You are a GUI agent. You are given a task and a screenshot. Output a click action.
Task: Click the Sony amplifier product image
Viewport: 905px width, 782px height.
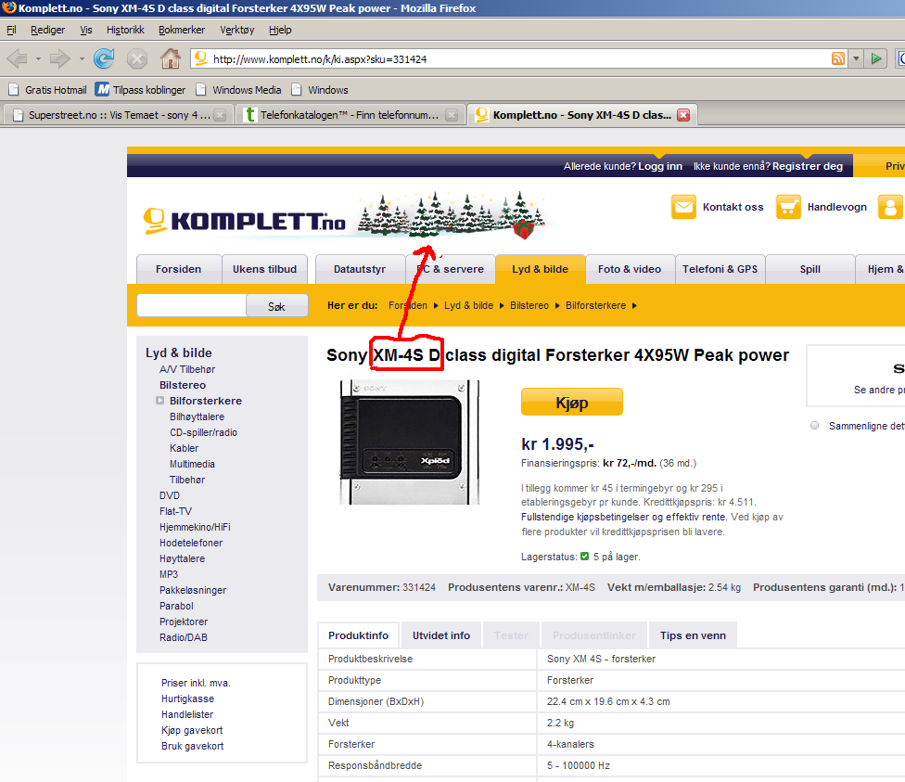[409, 442]
